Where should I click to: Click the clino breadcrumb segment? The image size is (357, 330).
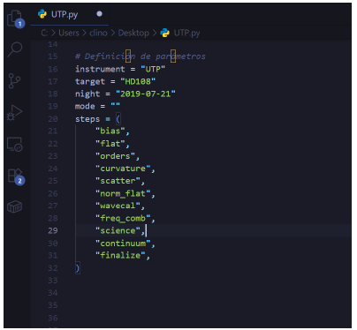[98, 33]
